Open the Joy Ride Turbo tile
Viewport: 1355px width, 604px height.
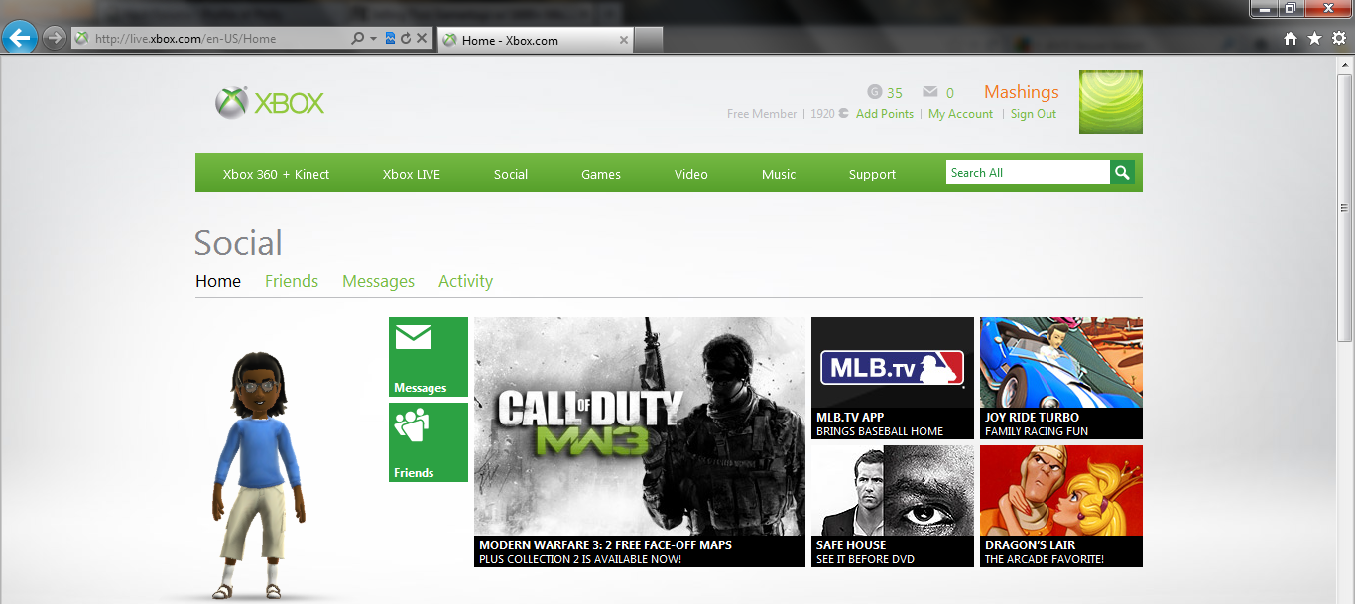(1061, 378)
